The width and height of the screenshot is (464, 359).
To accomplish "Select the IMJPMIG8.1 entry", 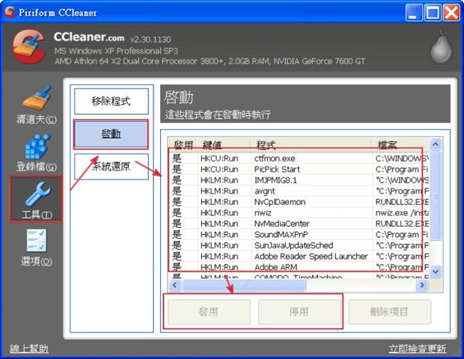I will (x=299, y=180).
